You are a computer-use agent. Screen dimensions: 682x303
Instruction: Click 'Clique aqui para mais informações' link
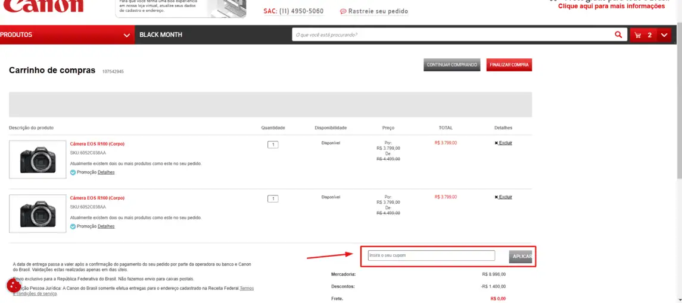611,7
